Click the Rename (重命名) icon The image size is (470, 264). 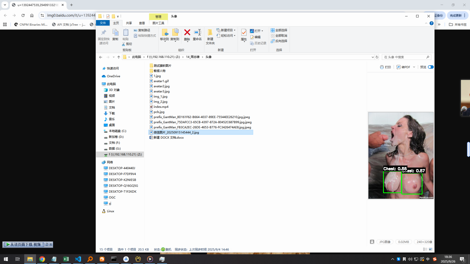click(197, 35)
